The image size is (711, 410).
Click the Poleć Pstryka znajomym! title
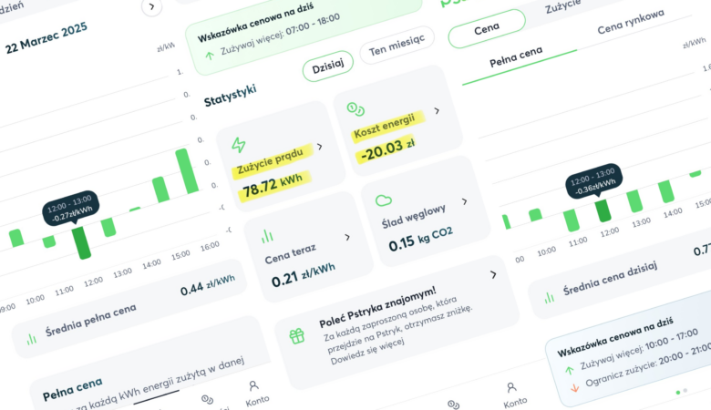377,307
